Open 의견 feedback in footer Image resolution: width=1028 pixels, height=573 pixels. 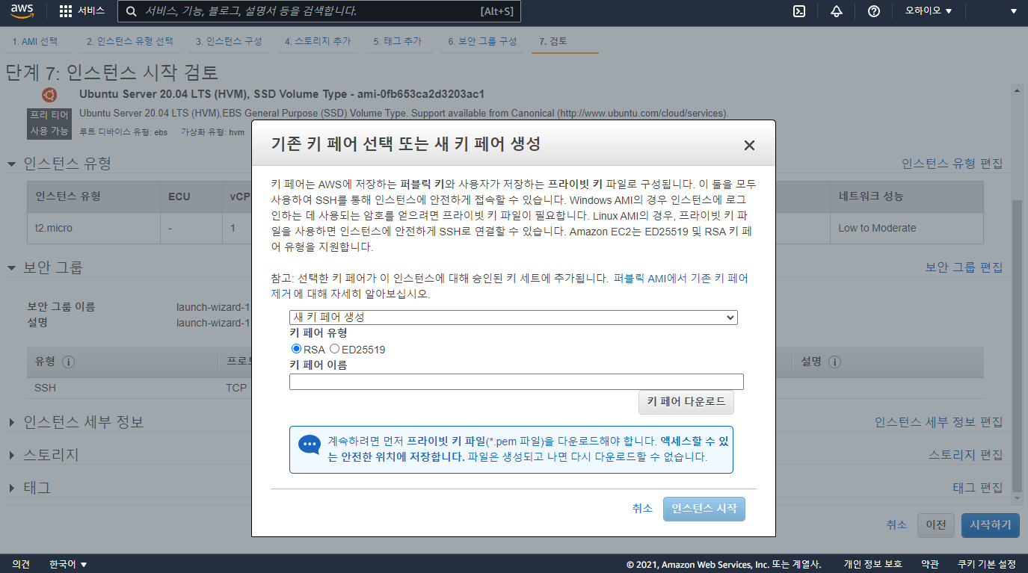[21, 564]
